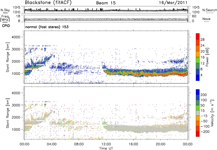Click the '200' velocity colorbar label
This screenshot has height=150, width=217.
[204, 95]
